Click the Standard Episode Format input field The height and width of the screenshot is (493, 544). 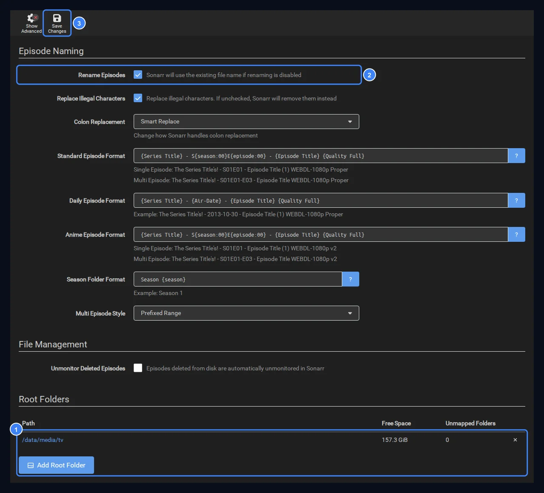[321, 156]
